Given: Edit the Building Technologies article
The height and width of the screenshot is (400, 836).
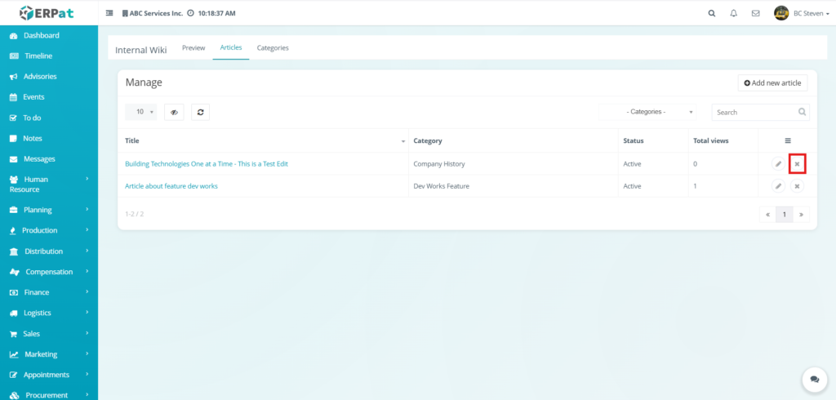Looking at the screenshot, I should click(778, 164).
